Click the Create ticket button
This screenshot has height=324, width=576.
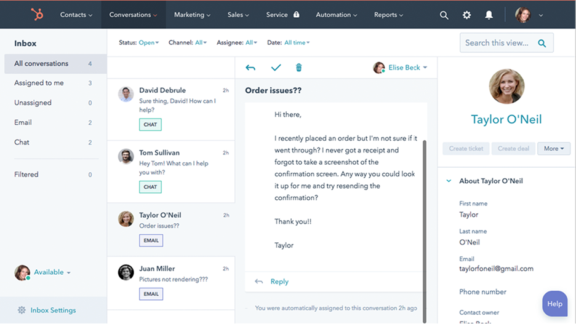tap(466, 149)
